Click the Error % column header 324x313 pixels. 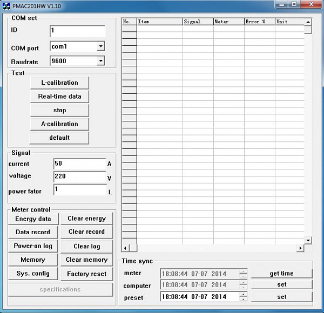(260, 22)
